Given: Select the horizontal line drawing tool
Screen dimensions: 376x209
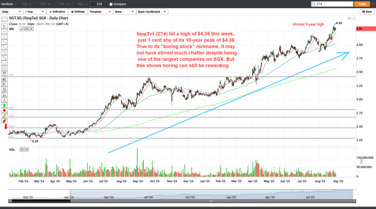Looking at the screenshot, I should click(4, 31).
